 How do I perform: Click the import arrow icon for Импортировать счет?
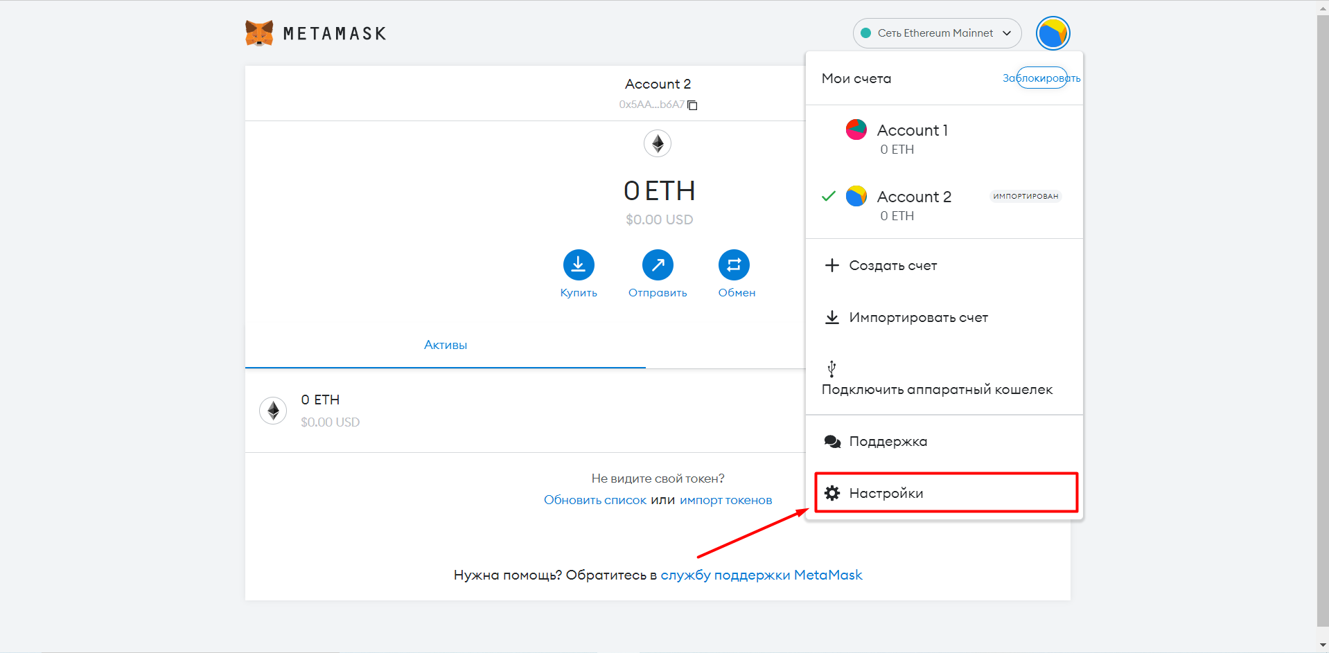pyautogui.click(x=832, y=317)
